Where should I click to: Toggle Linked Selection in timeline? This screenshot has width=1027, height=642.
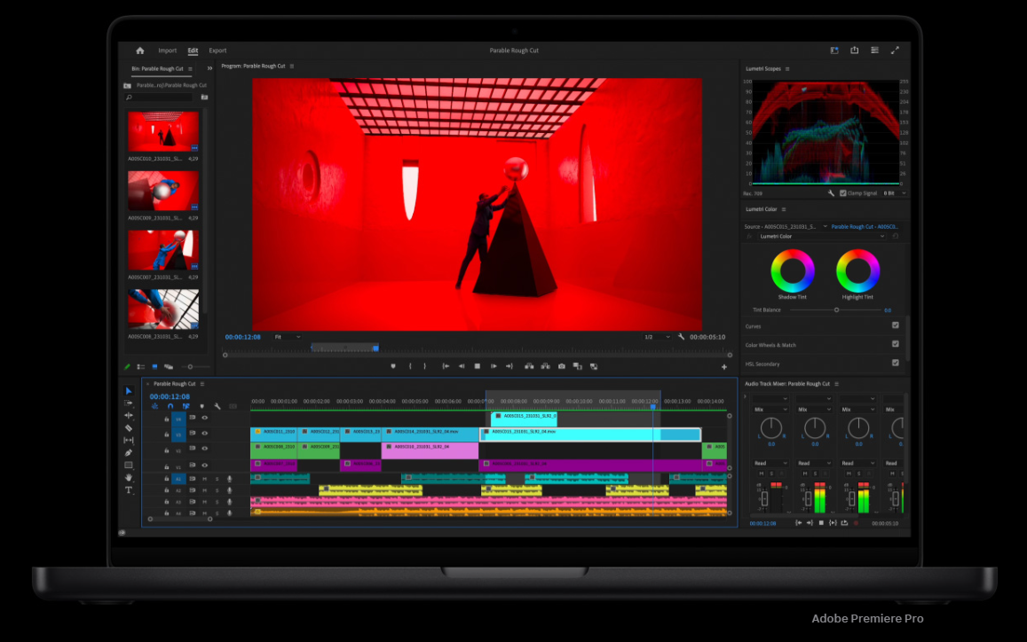tap(186, 406)
